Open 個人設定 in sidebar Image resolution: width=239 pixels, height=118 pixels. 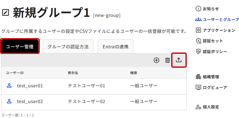(207, 107)
